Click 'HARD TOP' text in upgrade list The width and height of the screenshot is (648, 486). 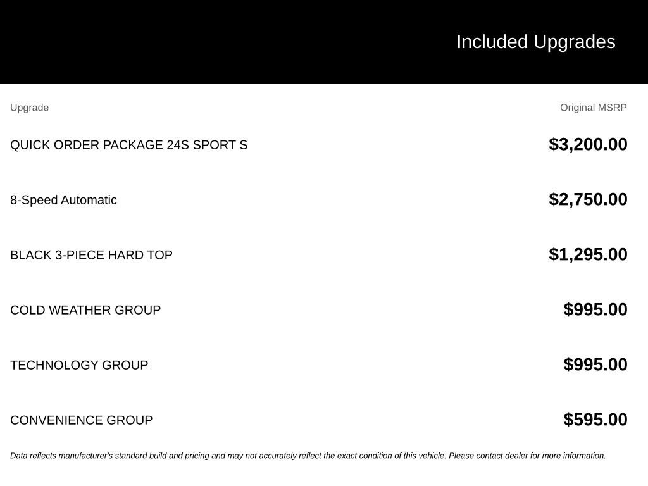pyautogui.click(x=140, y=255)
